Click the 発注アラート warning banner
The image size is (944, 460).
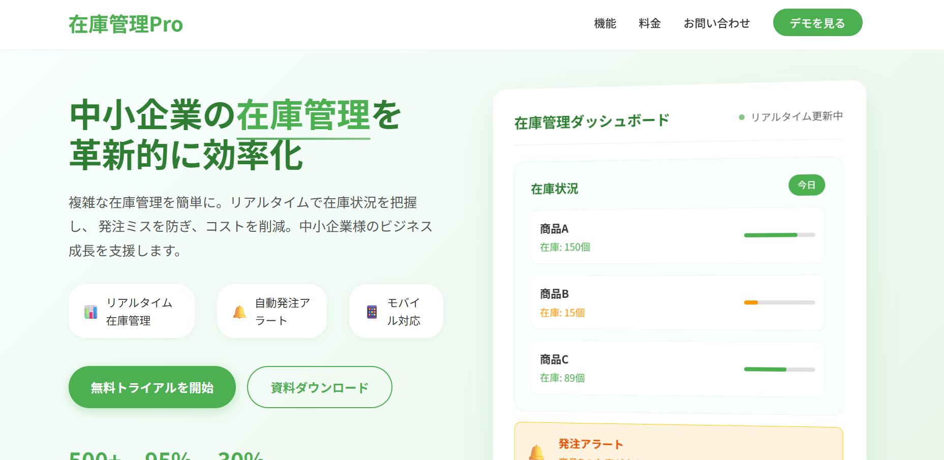tap(677, 443)
